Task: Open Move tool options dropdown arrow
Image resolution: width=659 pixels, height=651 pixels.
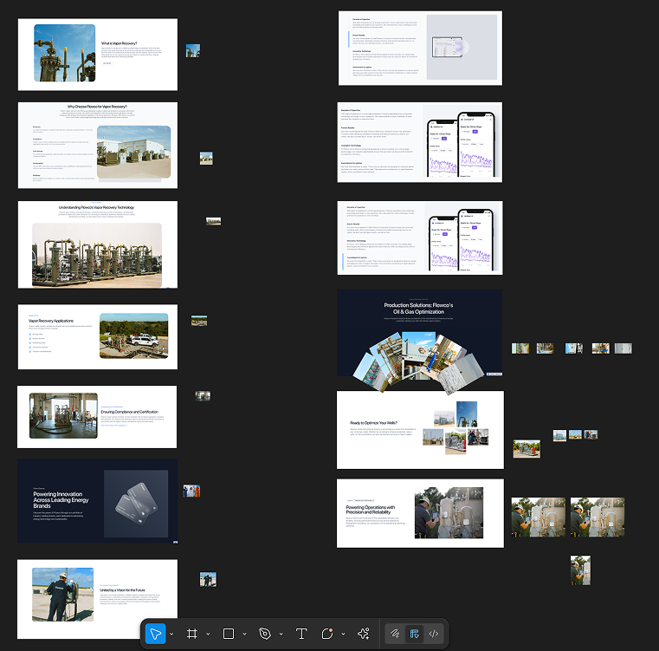Action: coord(171,634)
